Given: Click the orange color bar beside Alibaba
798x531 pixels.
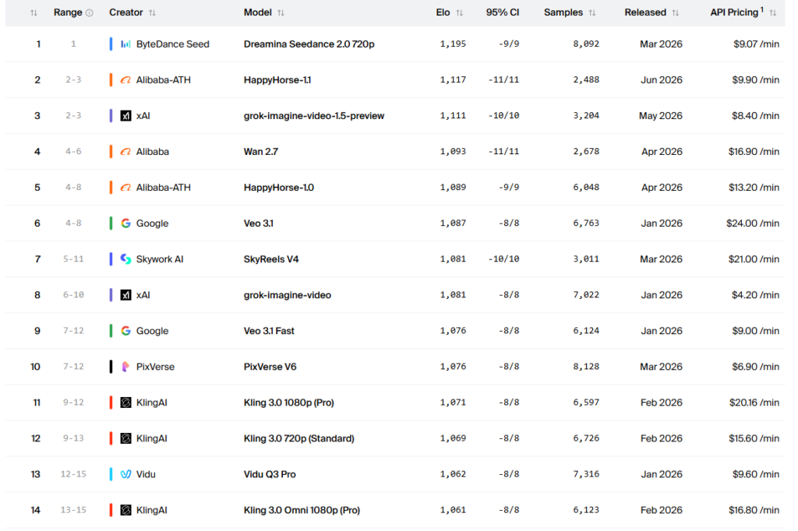Looking at the screenshot, I should click(x=111, y=152).
